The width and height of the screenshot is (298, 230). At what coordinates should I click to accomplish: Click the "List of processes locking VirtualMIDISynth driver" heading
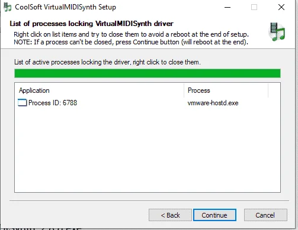tap(91, 24)
